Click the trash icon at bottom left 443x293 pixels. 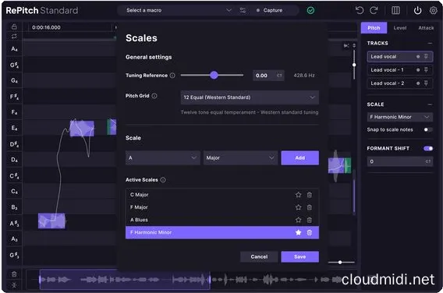coord(14,274)
